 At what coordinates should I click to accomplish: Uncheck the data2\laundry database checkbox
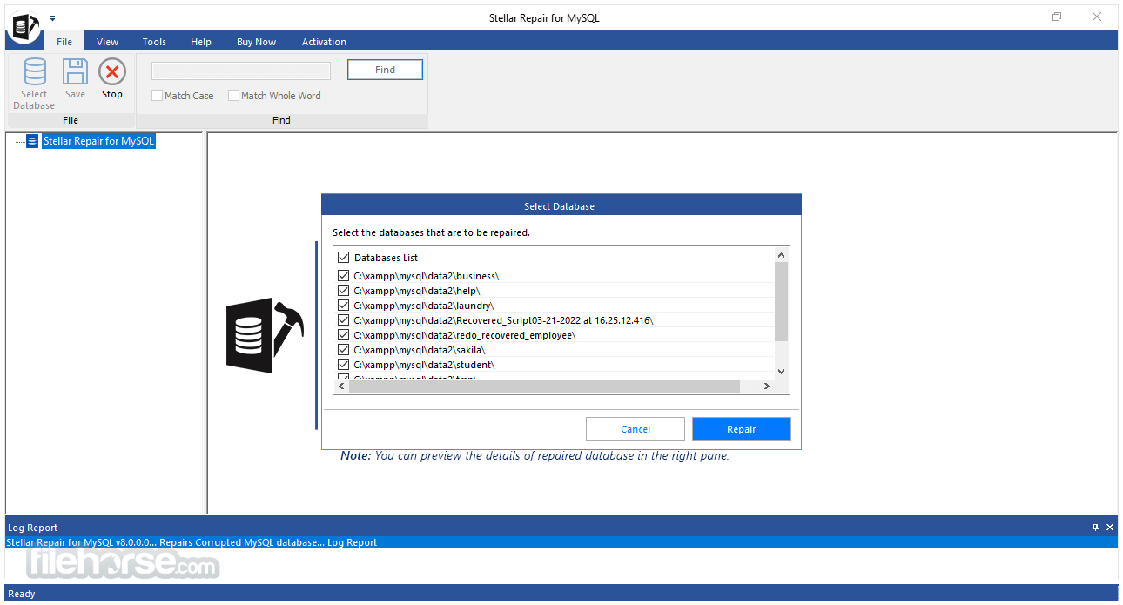click(343, 306)
